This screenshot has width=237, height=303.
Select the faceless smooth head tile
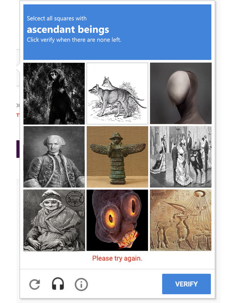[x=181, y=93]
